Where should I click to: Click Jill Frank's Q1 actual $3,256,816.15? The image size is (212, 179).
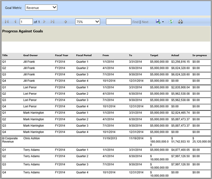click(x=181, y=62)
